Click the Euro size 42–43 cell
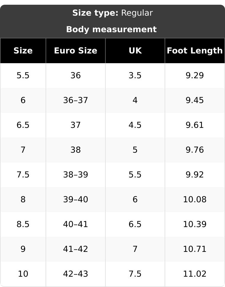 75,274
